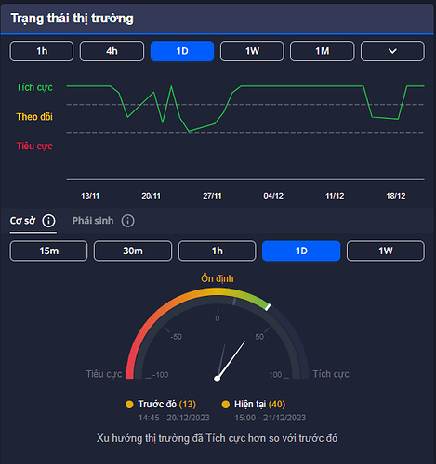Click the 11/12 date axis label
436x464 pixels.
click(335, 196)
